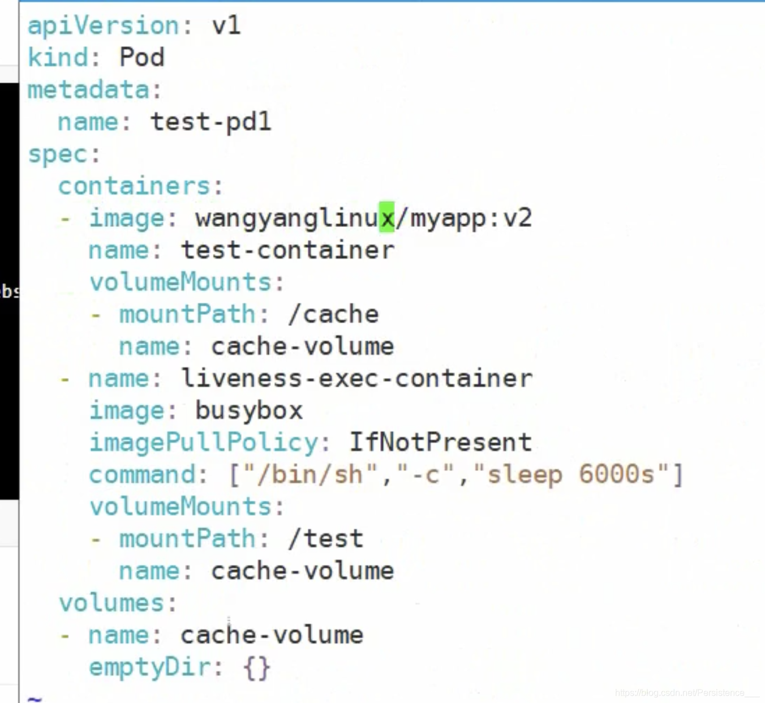
Task: Click the 'mountPath: /cache' line
Action: coord(248,314)
